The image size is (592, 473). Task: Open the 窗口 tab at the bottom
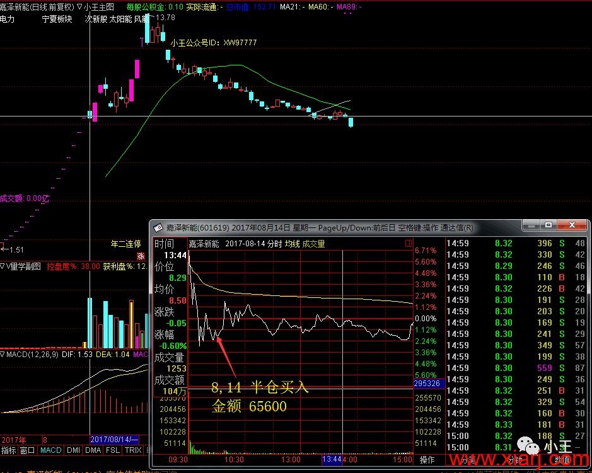[27, 450]
